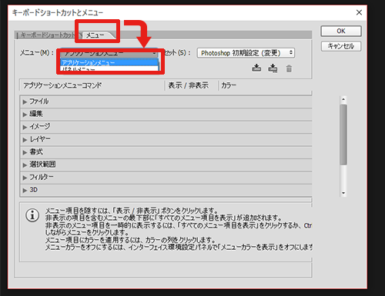
Task: Expand the 書式 menu group
Action: pos(25,152)
